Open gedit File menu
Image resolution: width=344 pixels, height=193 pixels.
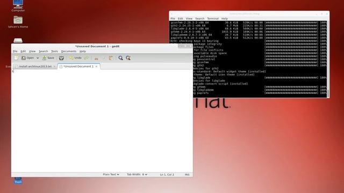pos(15,51)
